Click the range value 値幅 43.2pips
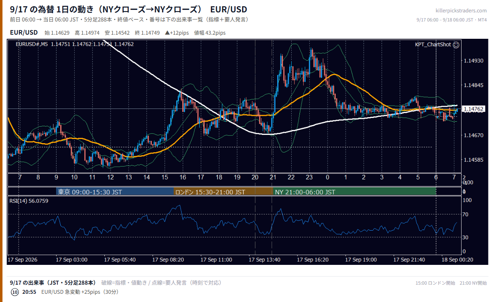The height and width of the screenshot is (302, 495). coord(210,33)
